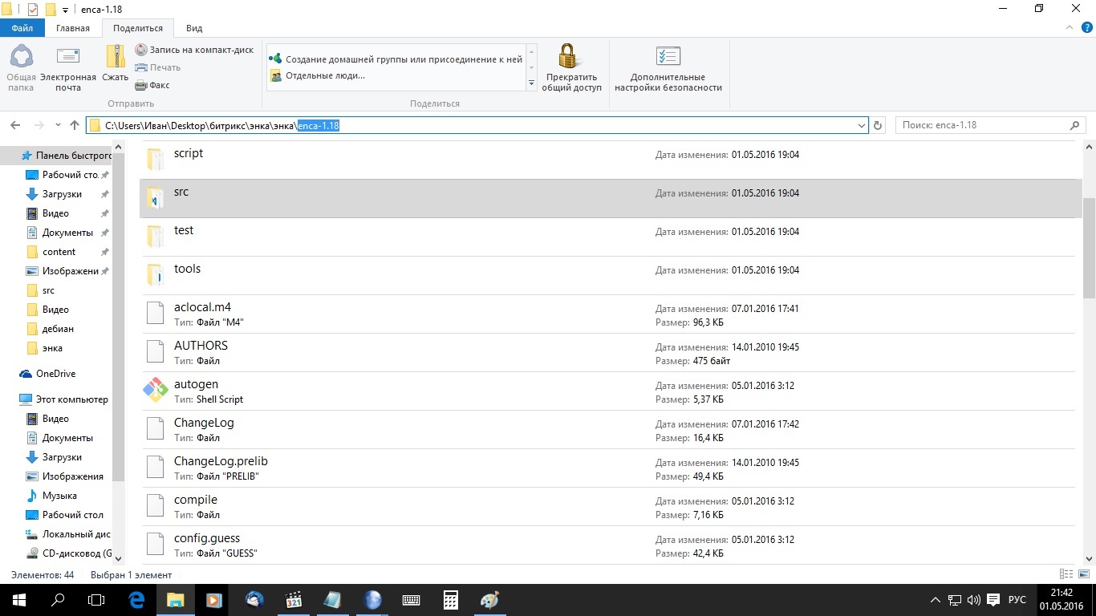Burn files via Запись на компакт-диск
The height and width of the screenshot is (616, 1096).
tap(194, 50)
